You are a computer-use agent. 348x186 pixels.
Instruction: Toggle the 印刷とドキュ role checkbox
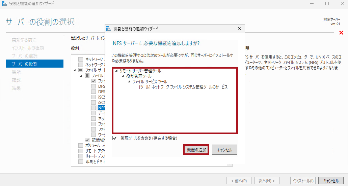(x=81, y=162)
